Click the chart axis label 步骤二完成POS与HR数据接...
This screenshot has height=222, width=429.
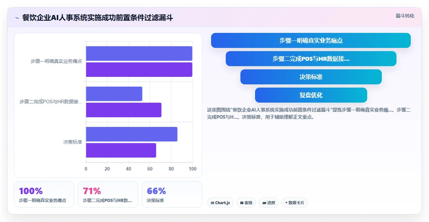(51, 102)
